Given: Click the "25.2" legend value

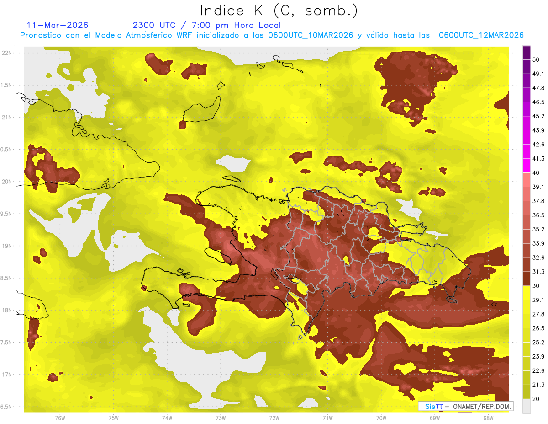Looking at the screenshot, I should [x=538, y=343].
